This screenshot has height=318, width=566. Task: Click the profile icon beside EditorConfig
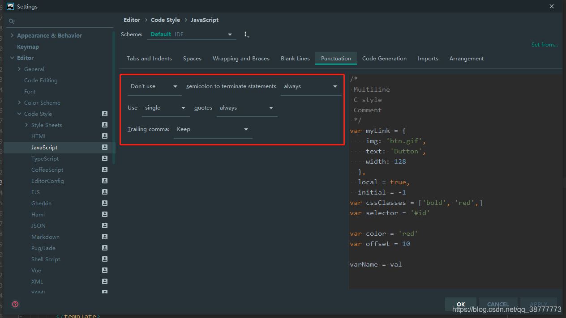pos(105,181)
